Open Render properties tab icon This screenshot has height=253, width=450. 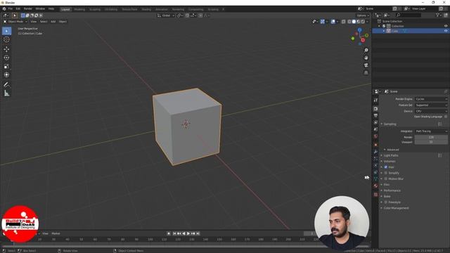point(375,109)
